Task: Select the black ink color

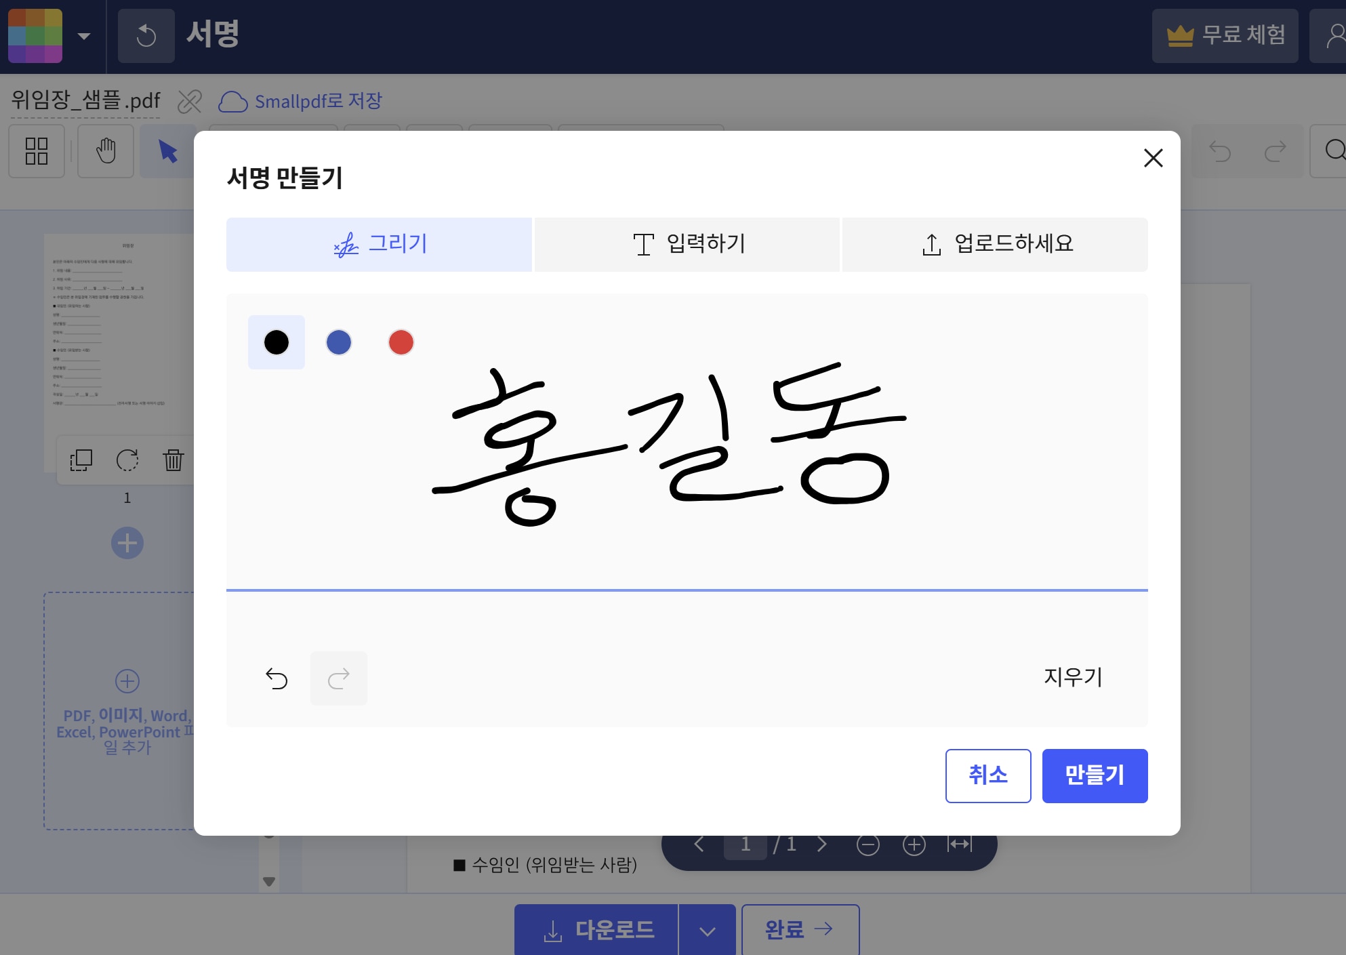Action: 277,342
